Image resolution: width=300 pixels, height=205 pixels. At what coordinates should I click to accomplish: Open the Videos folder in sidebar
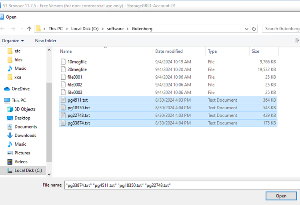pos(21,162)
